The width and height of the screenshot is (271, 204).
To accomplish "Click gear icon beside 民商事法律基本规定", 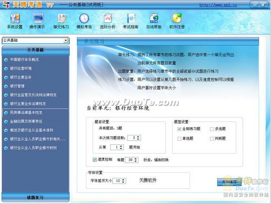I will pos(6,113).
